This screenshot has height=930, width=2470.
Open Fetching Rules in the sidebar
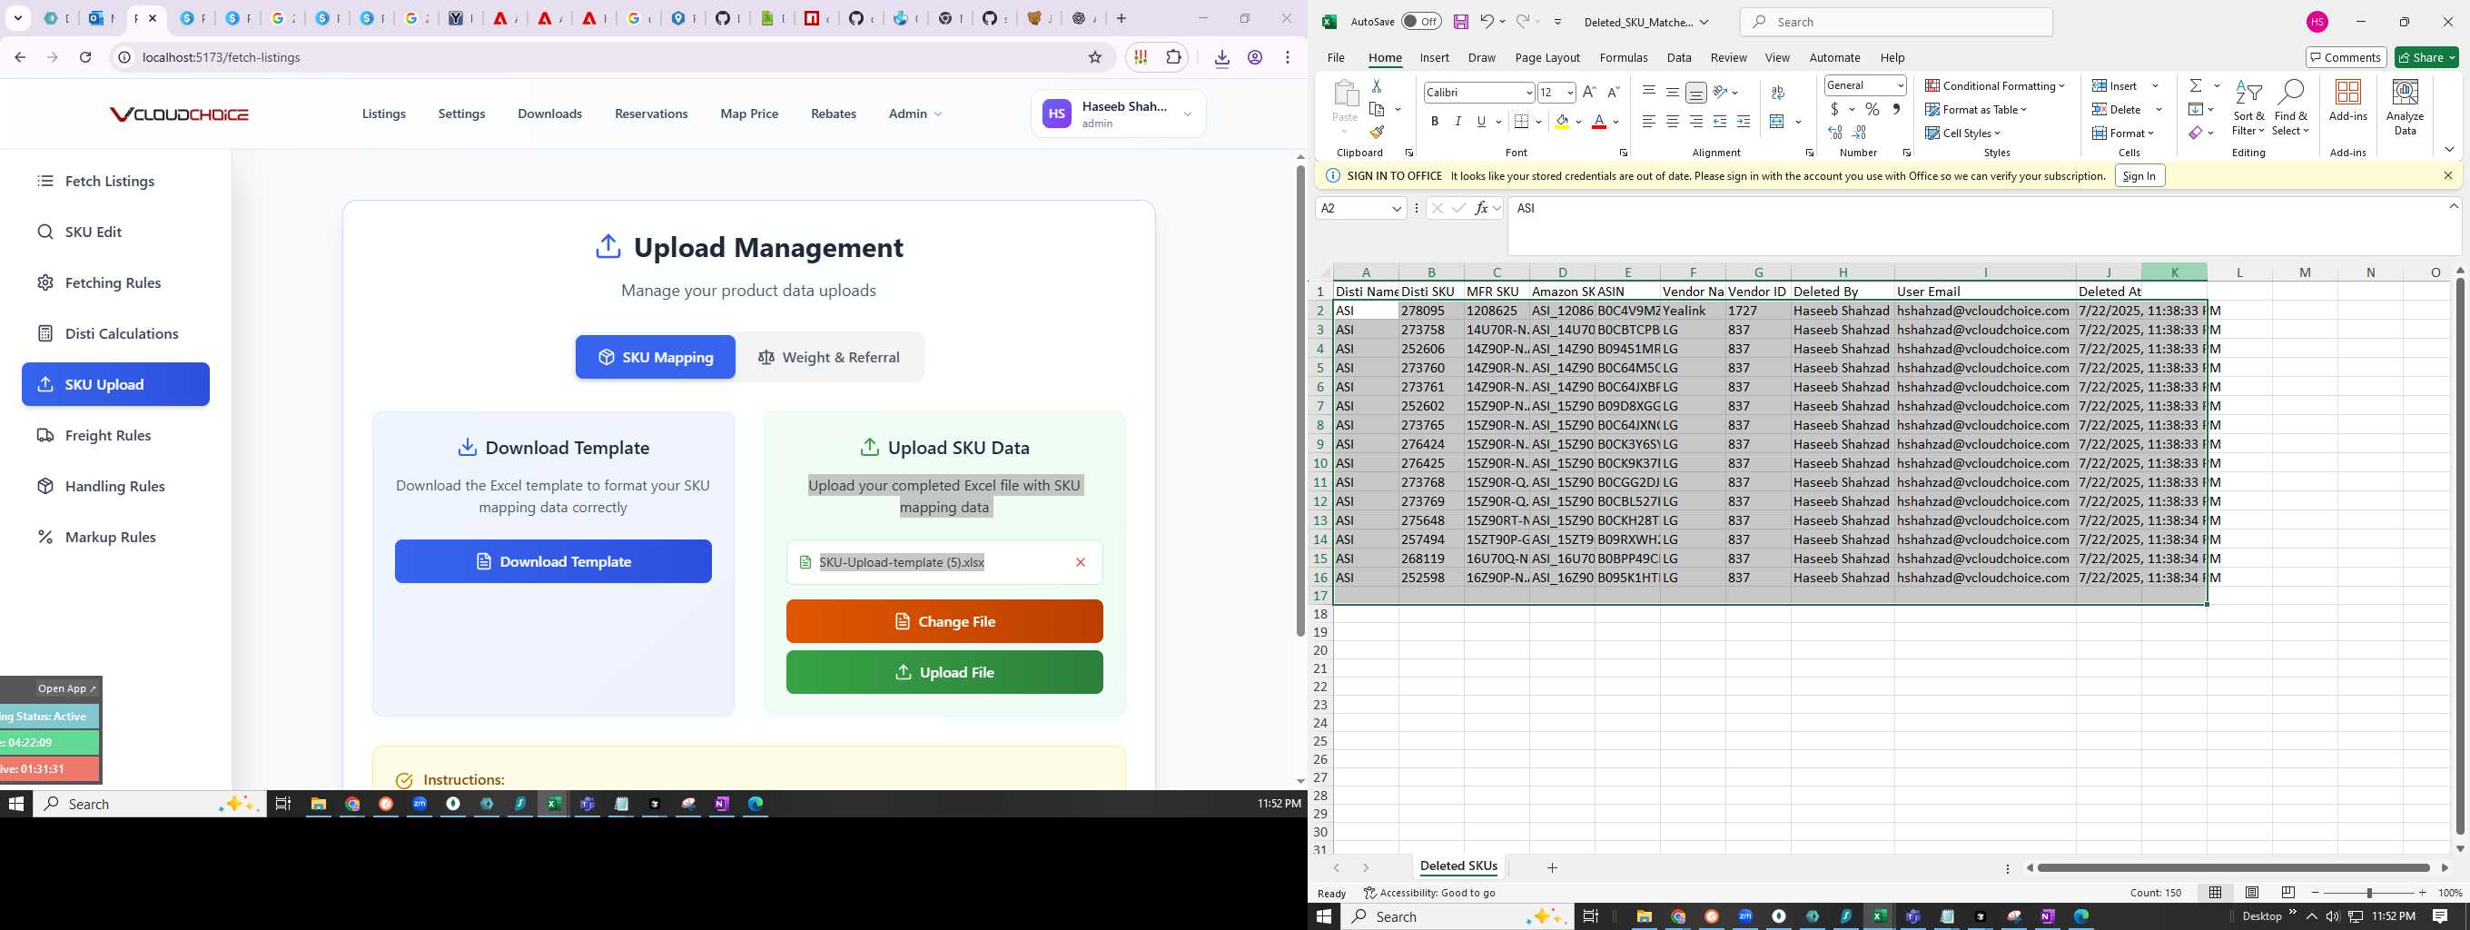(x=115, y=282)
